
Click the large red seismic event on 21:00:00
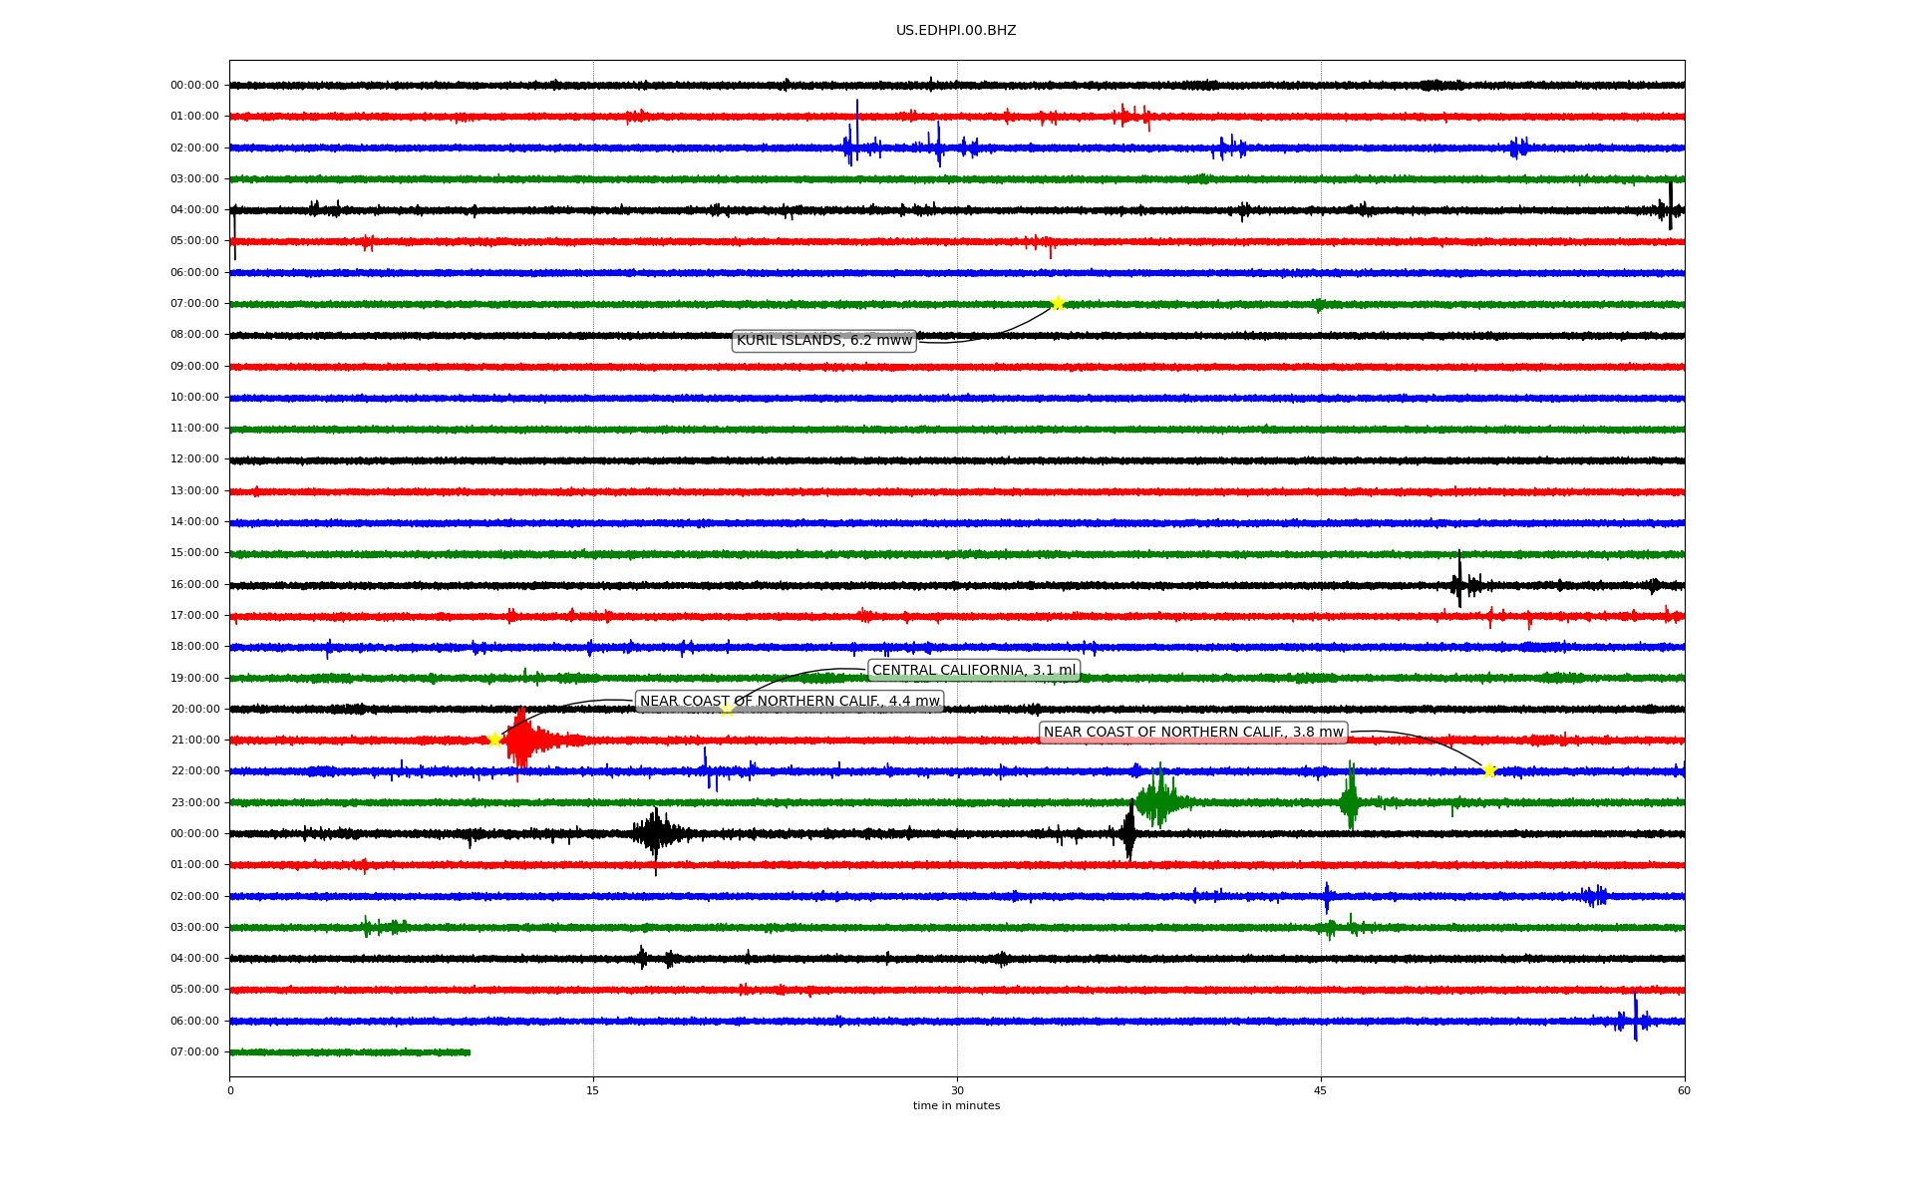(521, 740)
